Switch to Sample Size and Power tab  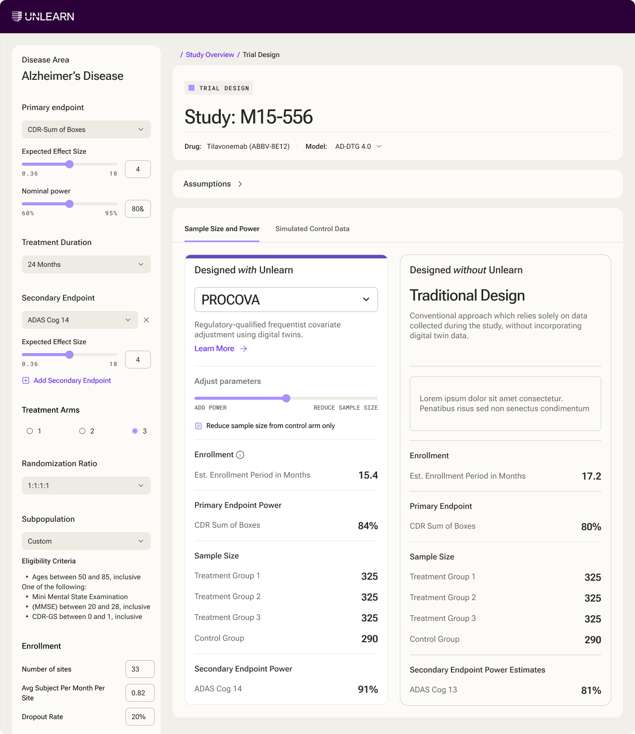click(222, 229)
